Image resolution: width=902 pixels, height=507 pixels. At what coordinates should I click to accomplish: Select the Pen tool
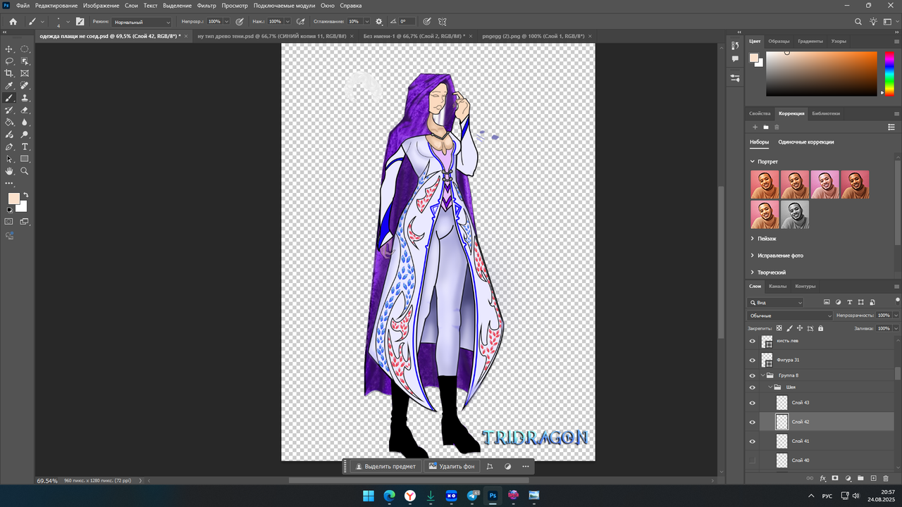(x=9, y=146)
